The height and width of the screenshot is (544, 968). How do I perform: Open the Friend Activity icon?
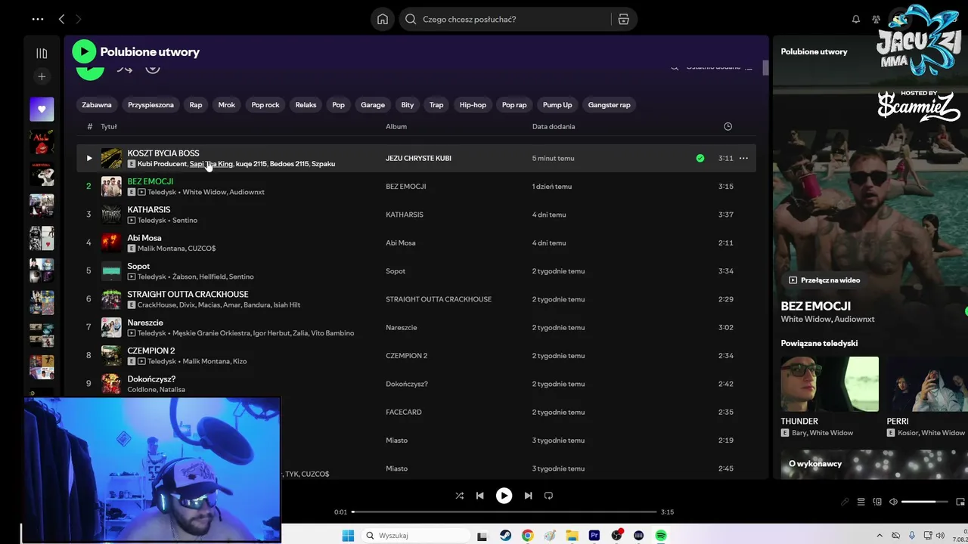click(x=876, y=20)
